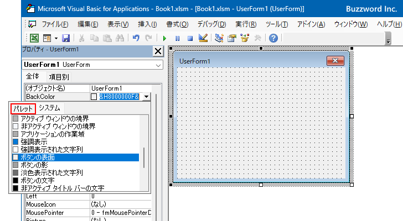Open the アドイン(A) menu
This screenshot has height=221, width=403.
click(311, 24)
